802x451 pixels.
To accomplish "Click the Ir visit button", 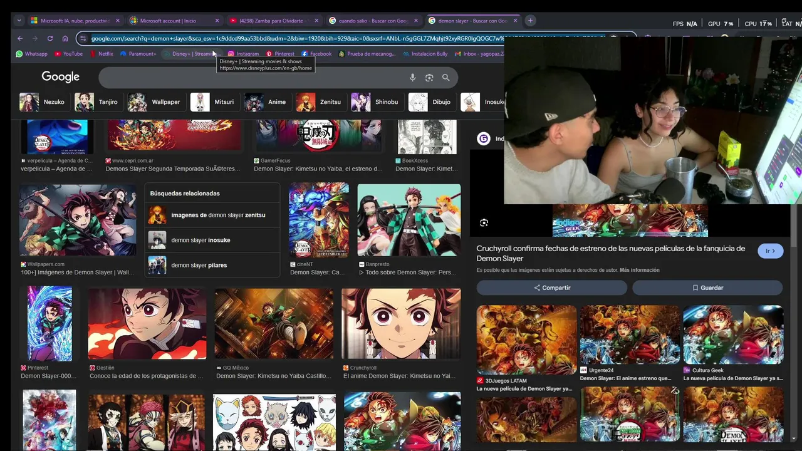I will [x=771, y=251].
